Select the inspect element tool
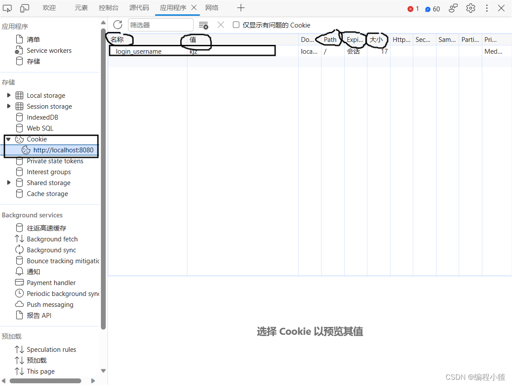Screen dimensions: 512x385 coord(7,8)
